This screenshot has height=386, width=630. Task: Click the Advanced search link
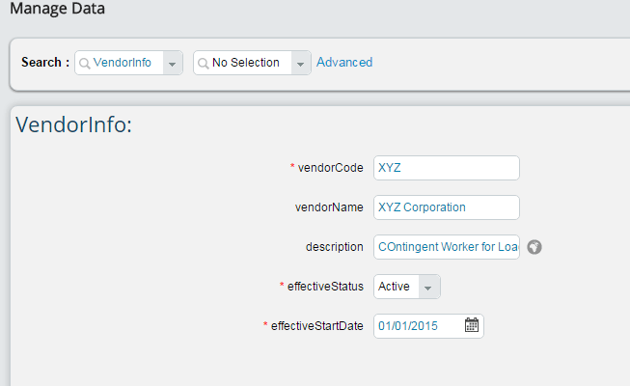pos(344,63)
